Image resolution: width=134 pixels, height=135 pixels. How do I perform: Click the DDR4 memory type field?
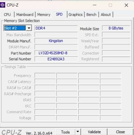56,28
